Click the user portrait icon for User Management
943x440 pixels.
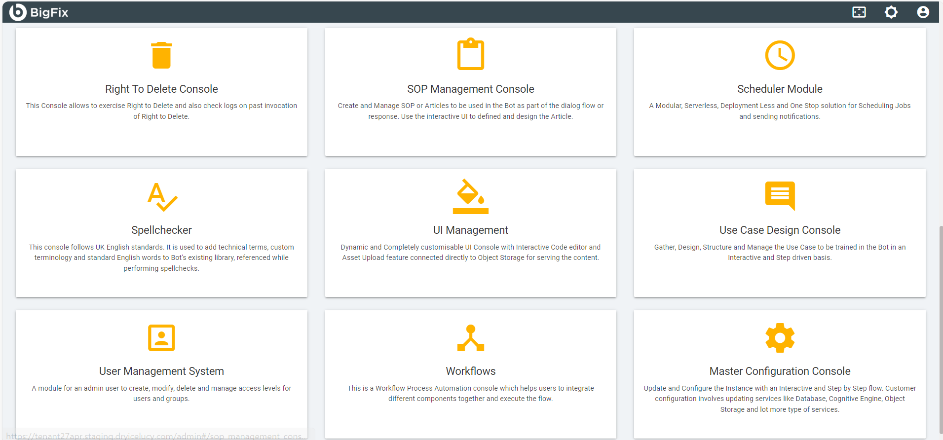161,338
